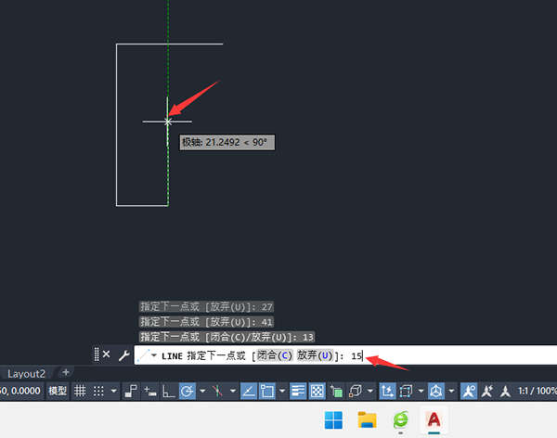Open command line customize wrench
Screen dimensions: 557x438
124,355
